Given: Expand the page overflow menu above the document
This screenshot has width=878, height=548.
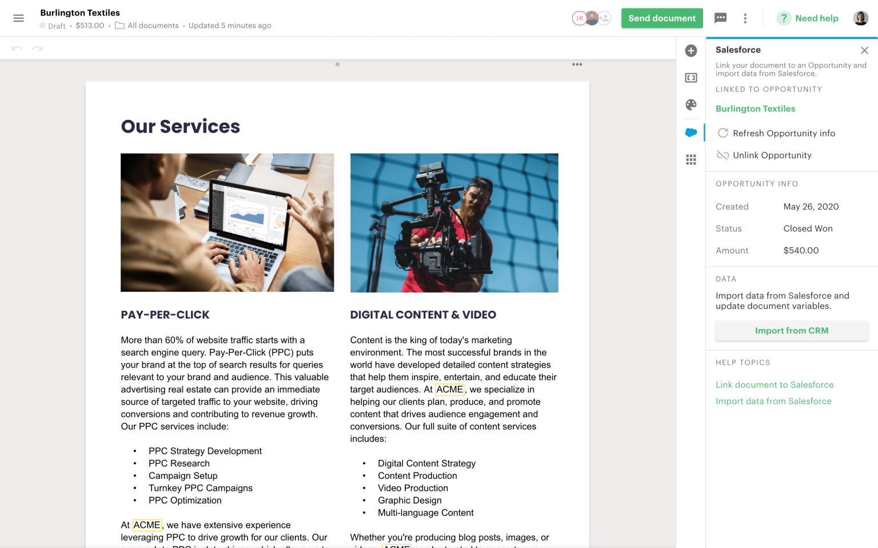Looking at the screenshot, I should 577,65.
